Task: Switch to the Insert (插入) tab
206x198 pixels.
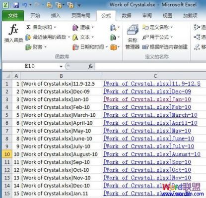Action: [x=56, y=16]
